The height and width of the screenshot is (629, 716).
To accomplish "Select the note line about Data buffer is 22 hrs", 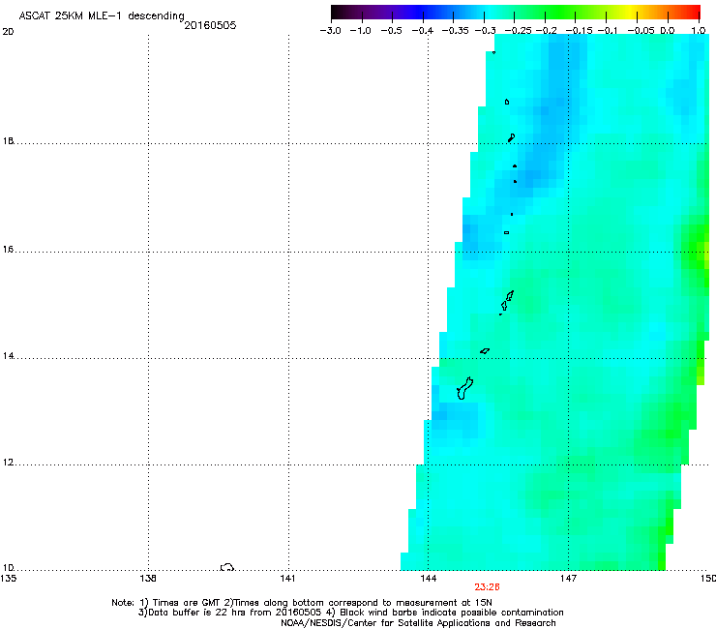I will click(350, 613).
